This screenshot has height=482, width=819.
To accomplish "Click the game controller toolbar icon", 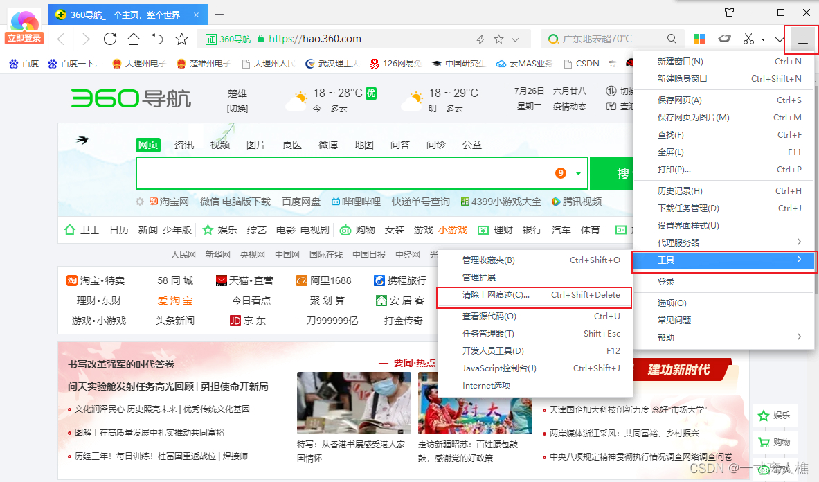I will point(724,39).
